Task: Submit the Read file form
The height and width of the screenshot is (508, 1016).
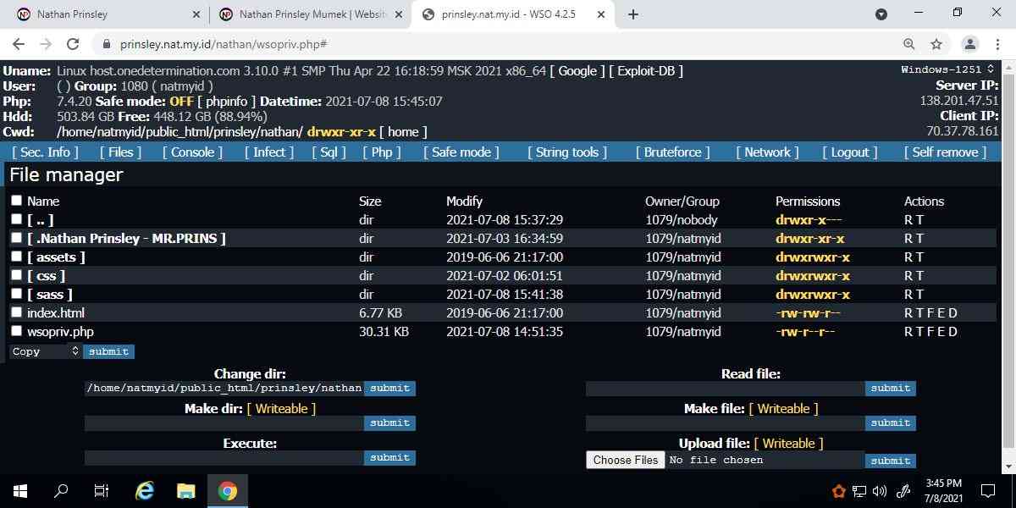Action: (890, 388)
